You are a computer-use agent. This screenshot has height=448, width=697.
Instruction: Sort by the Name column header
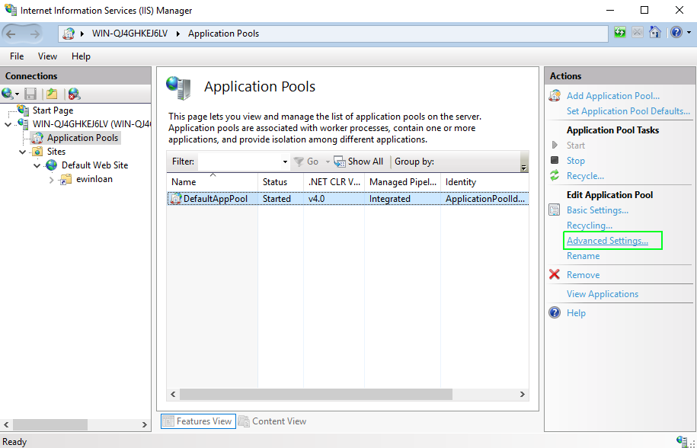213,182
